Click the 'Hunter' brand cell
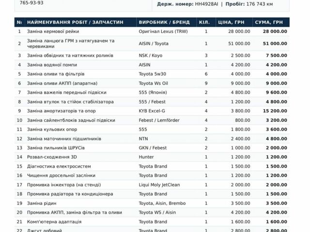Image resolution: width=310 pixels, height=232 pixels. (x=146, y=157)
